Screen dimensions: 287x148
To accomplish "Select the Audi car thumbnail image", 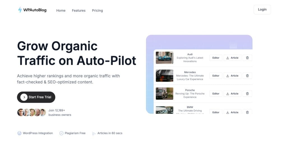I will 165,58.
